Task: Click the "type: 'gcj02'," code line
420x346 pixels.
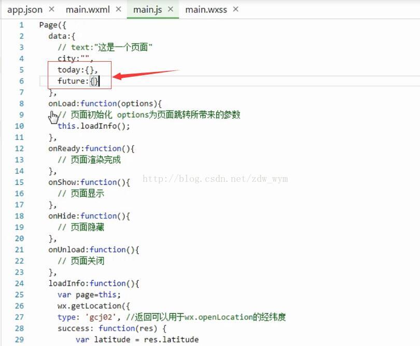Action: pos(89,317)
